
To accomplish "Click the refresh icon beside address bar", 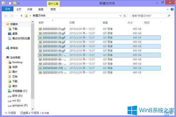I will click(125, 16).
